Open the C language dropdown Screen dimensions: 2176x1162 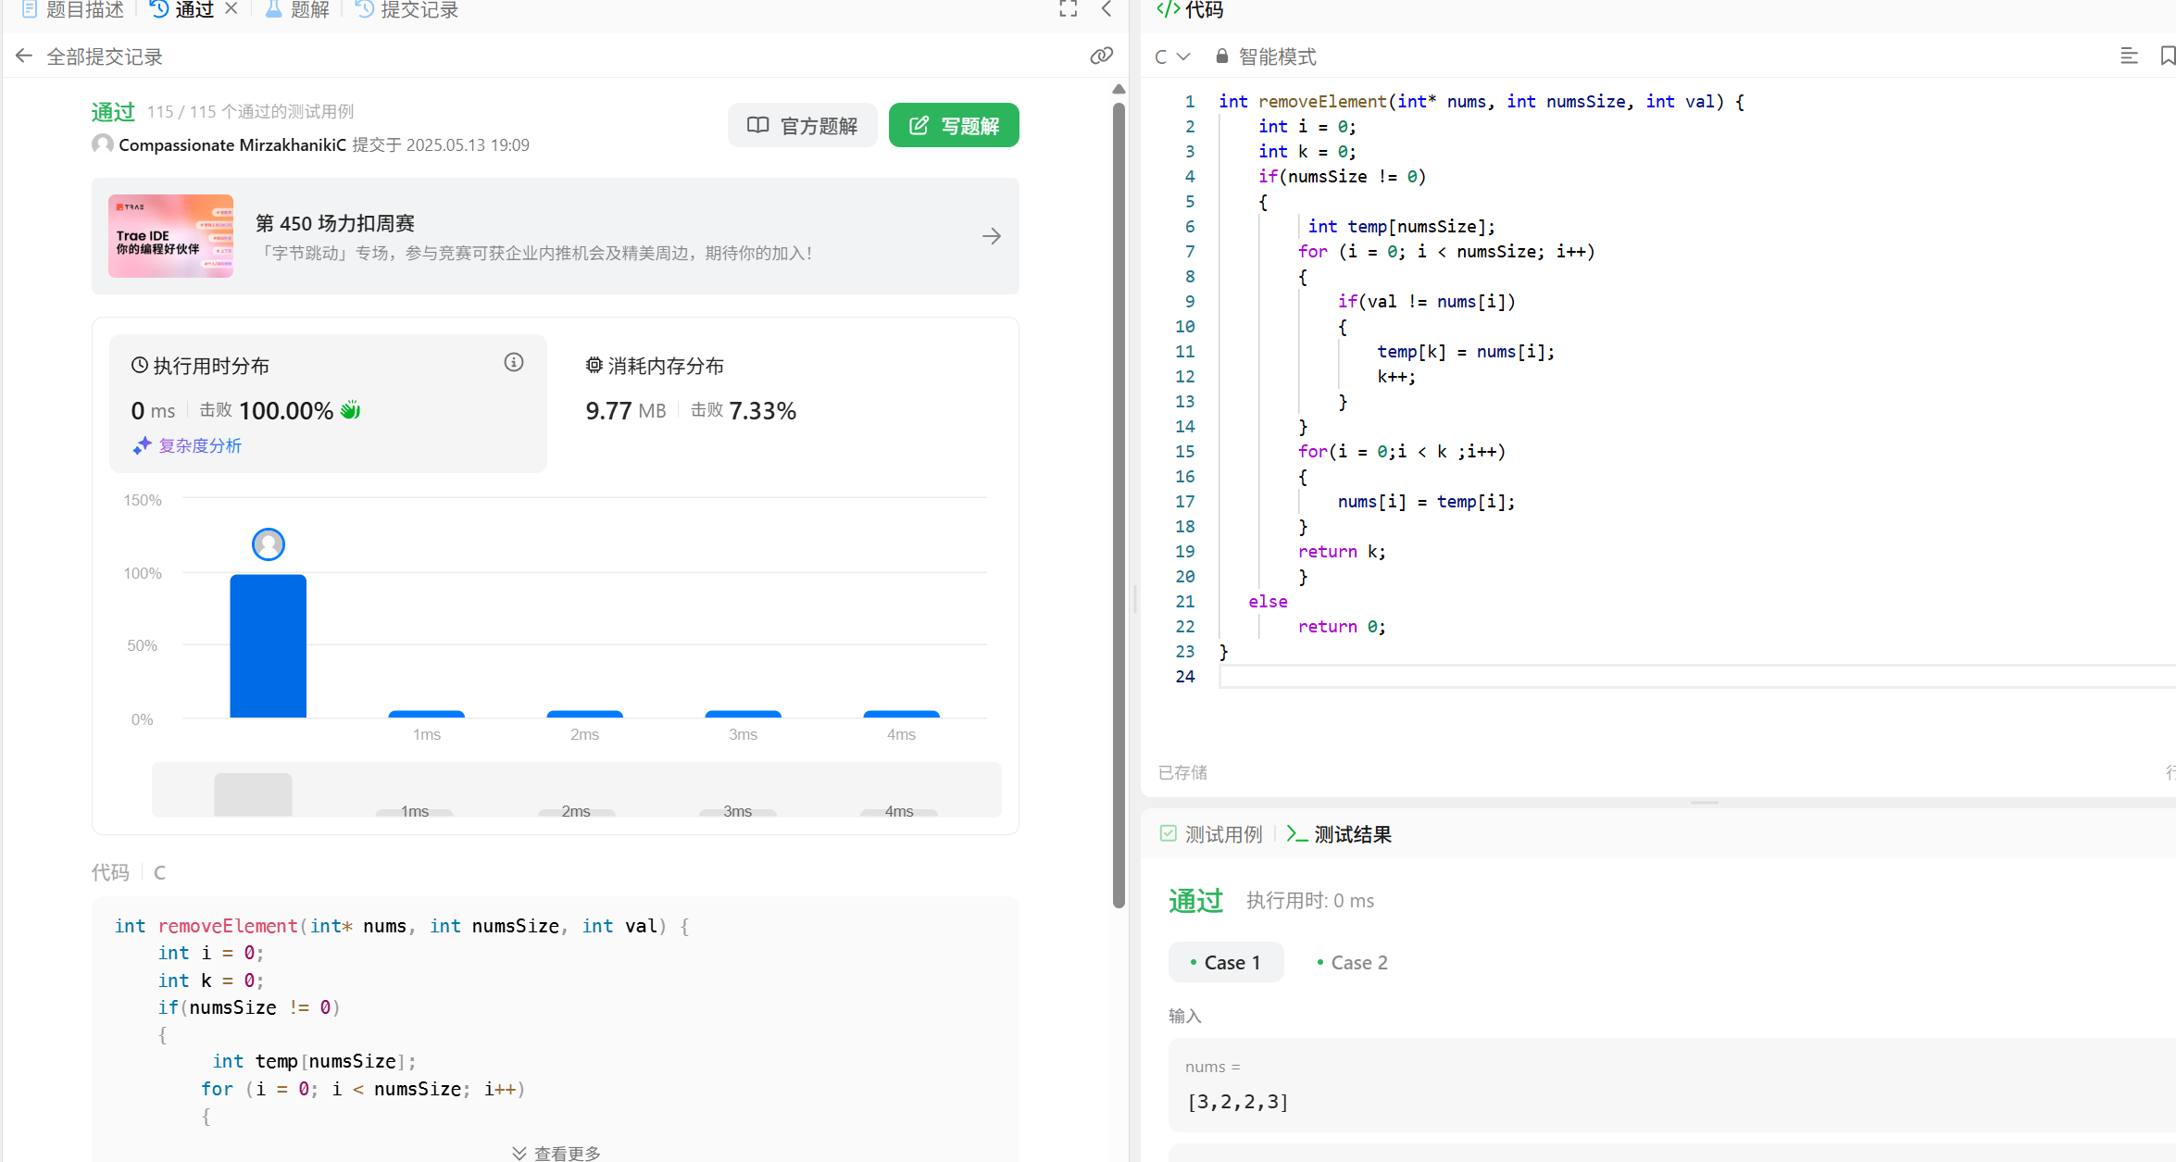pos(1171,56)
